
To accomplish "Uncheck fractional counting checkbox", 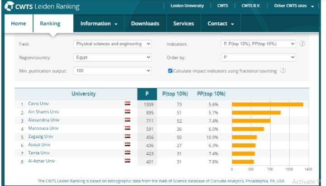I will (170, 71).
